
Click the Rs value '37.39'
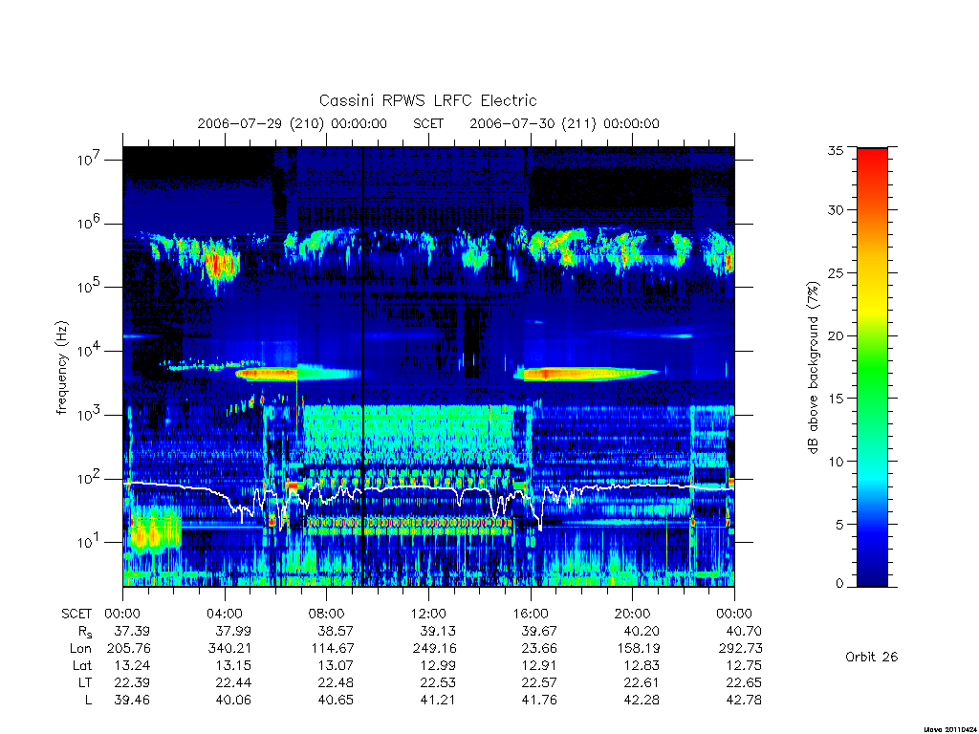(x=132, y=631)
